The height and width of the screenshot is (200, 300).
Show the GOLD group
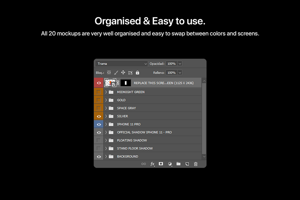pyautogui.click(x=99, y=100)
